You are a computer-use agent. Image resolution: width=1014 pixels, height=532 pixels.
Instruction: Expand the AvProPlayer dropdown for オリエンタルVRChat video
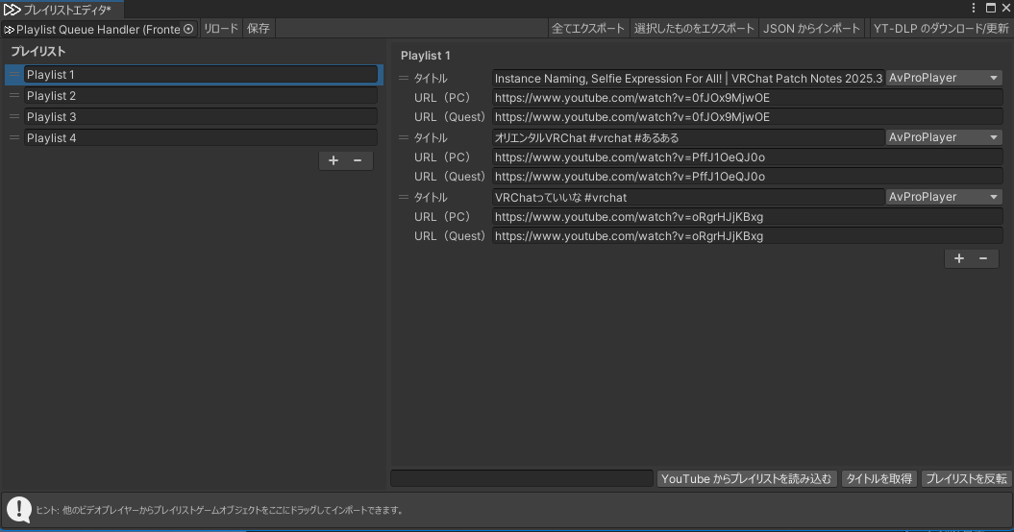(943, 137)
